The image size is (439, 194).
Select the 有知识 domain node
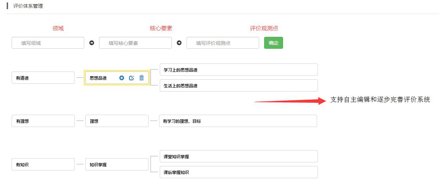click(x=43, y=164)
